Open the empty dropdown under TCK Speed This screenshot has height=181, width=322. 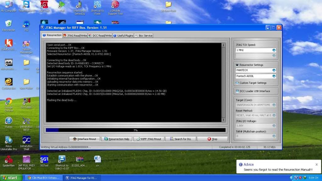pos(274,56)
